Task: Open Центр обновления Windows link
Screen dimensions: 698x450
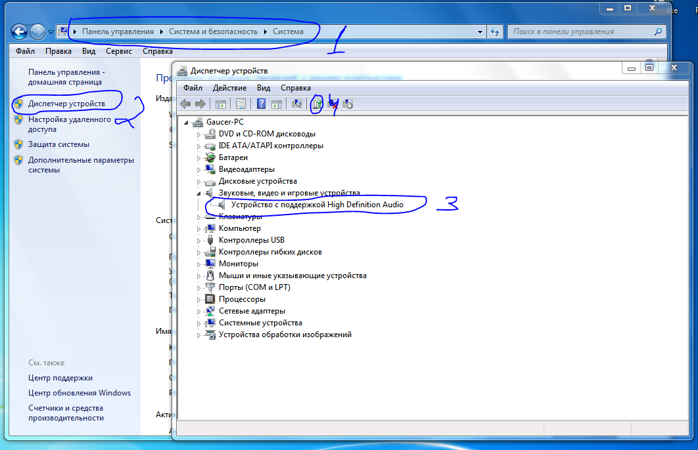Action: pyautogui.click(x=80, y=393)
